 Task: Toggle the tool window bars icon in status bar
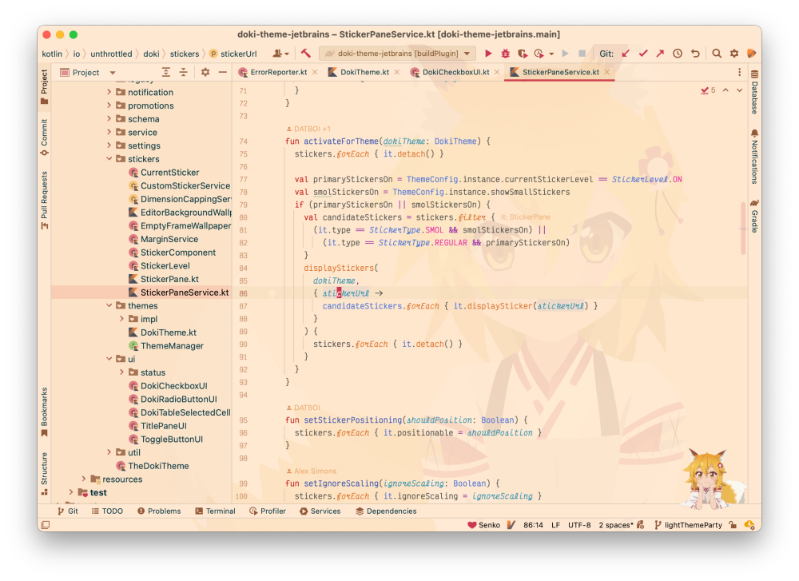[x=46, y=525]
